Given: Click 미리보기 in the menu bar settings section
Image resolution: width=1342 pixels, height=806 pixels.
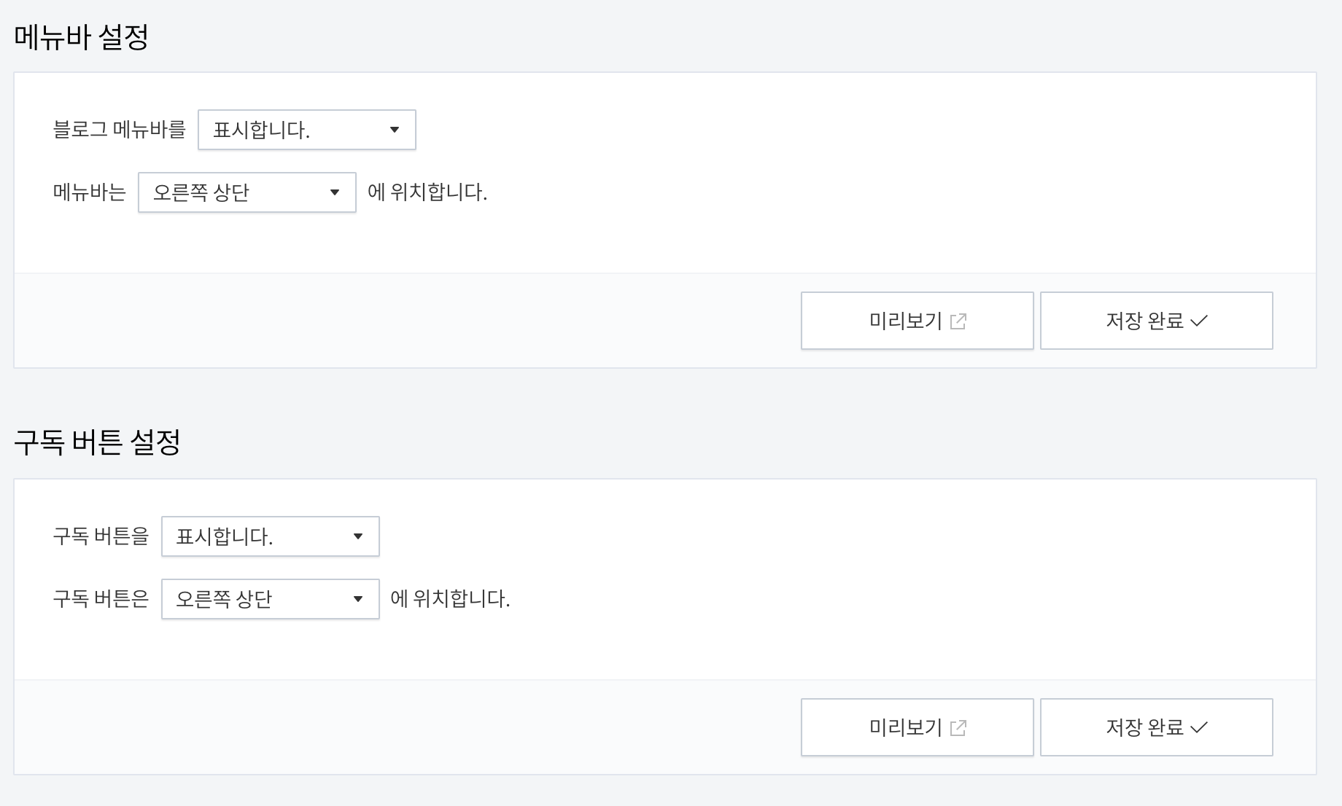Looking at the screenshot, I should [x=917, y=320].
